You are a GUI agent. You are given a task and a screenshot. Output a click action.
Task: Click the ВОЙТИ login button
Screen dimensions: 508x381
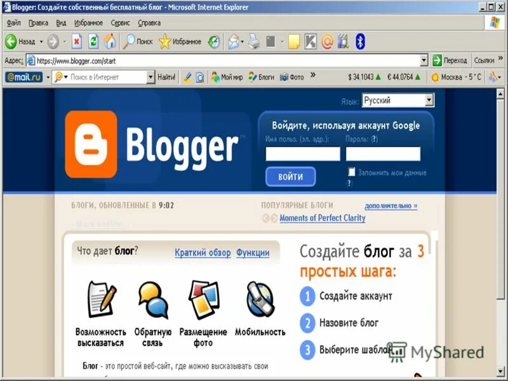tap(291, 177)
